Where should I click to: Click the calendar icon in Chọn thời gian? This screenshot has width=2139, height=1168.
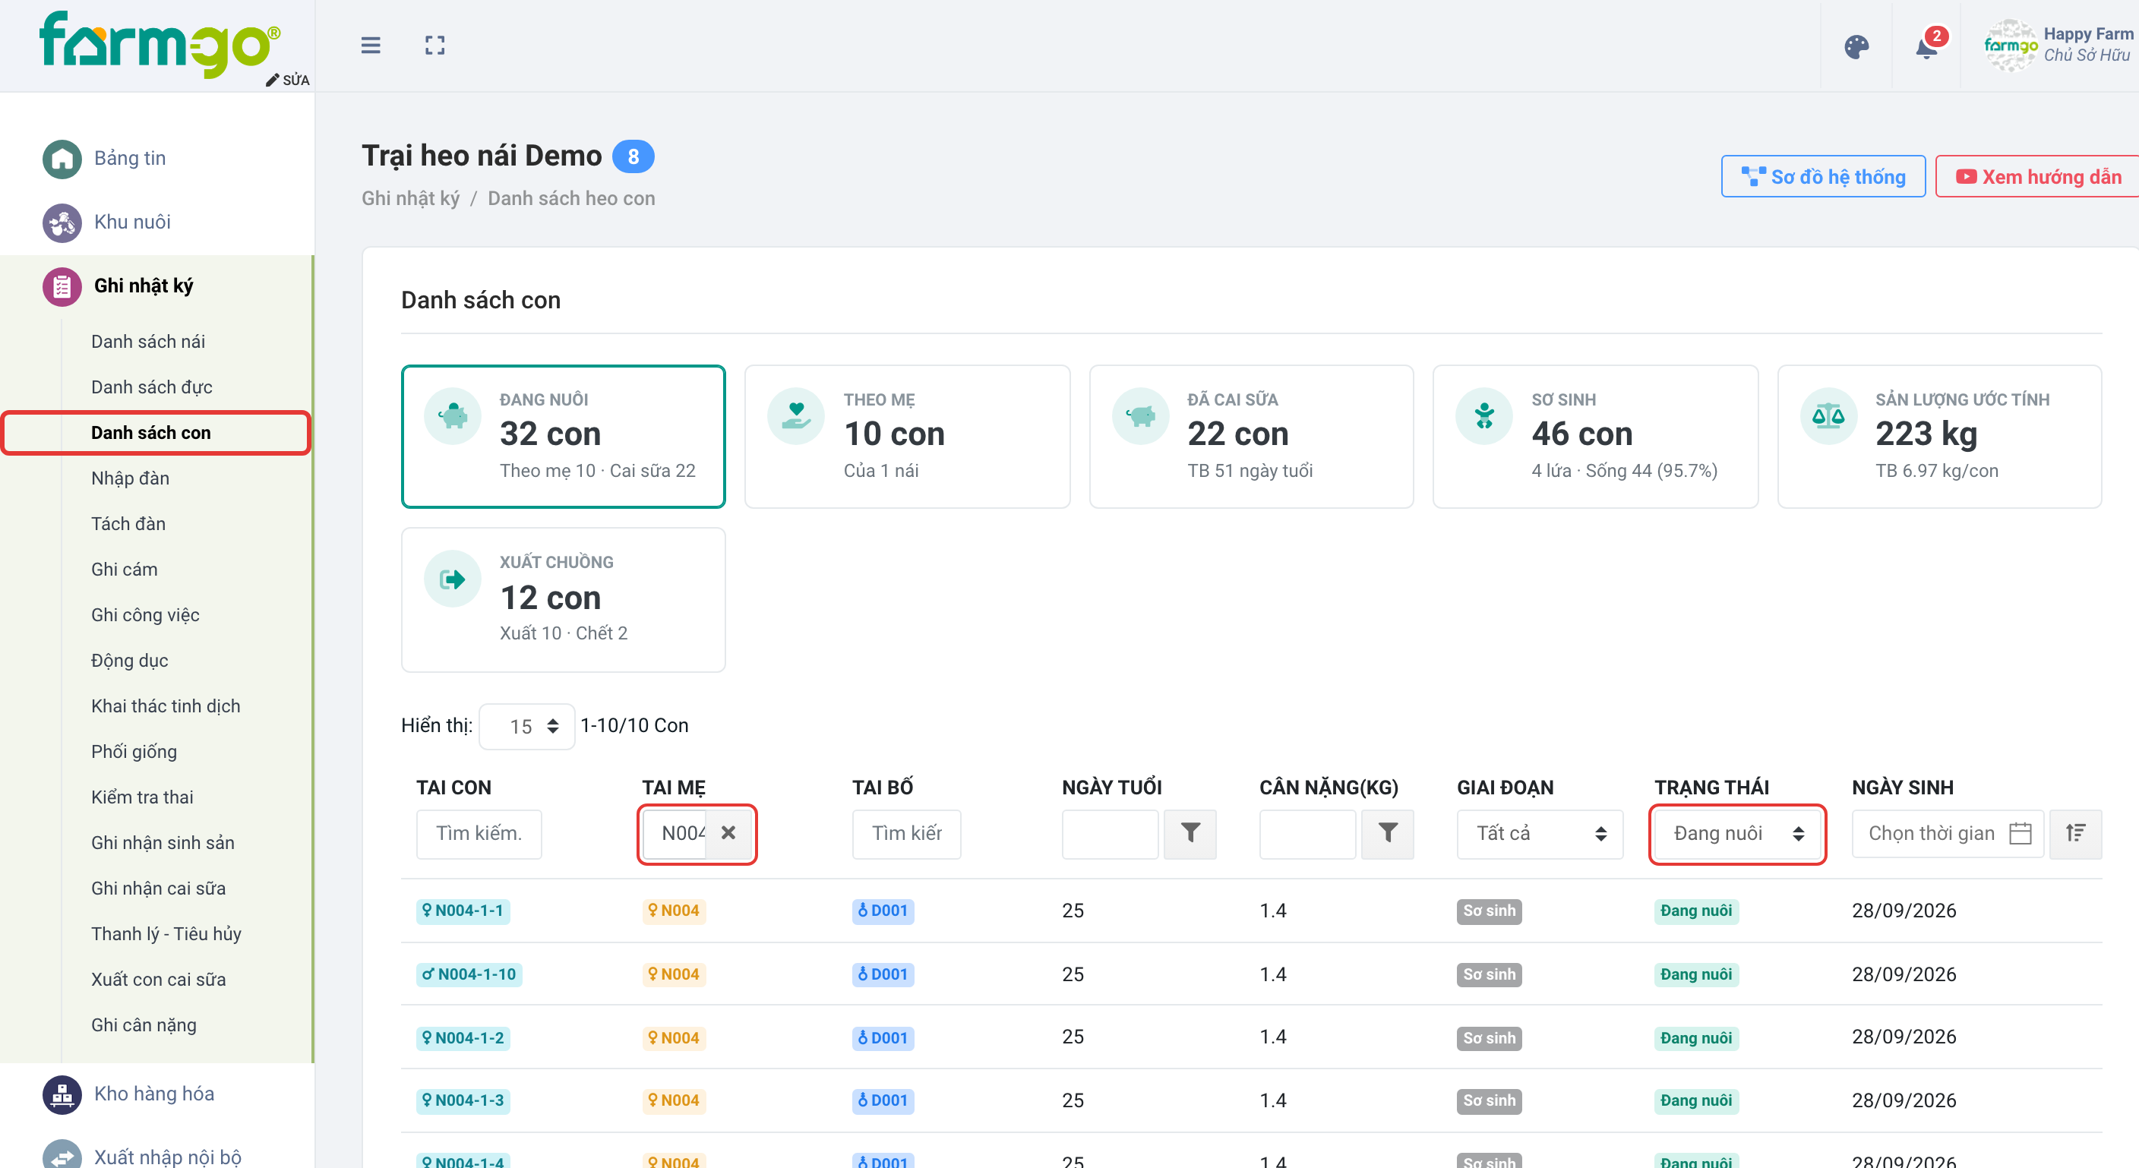coord(2020,832)
